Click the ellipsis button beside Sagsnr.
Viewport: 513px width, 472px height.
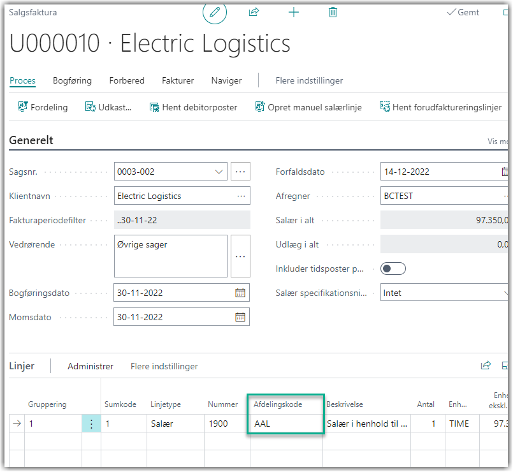tap(240, 172)
